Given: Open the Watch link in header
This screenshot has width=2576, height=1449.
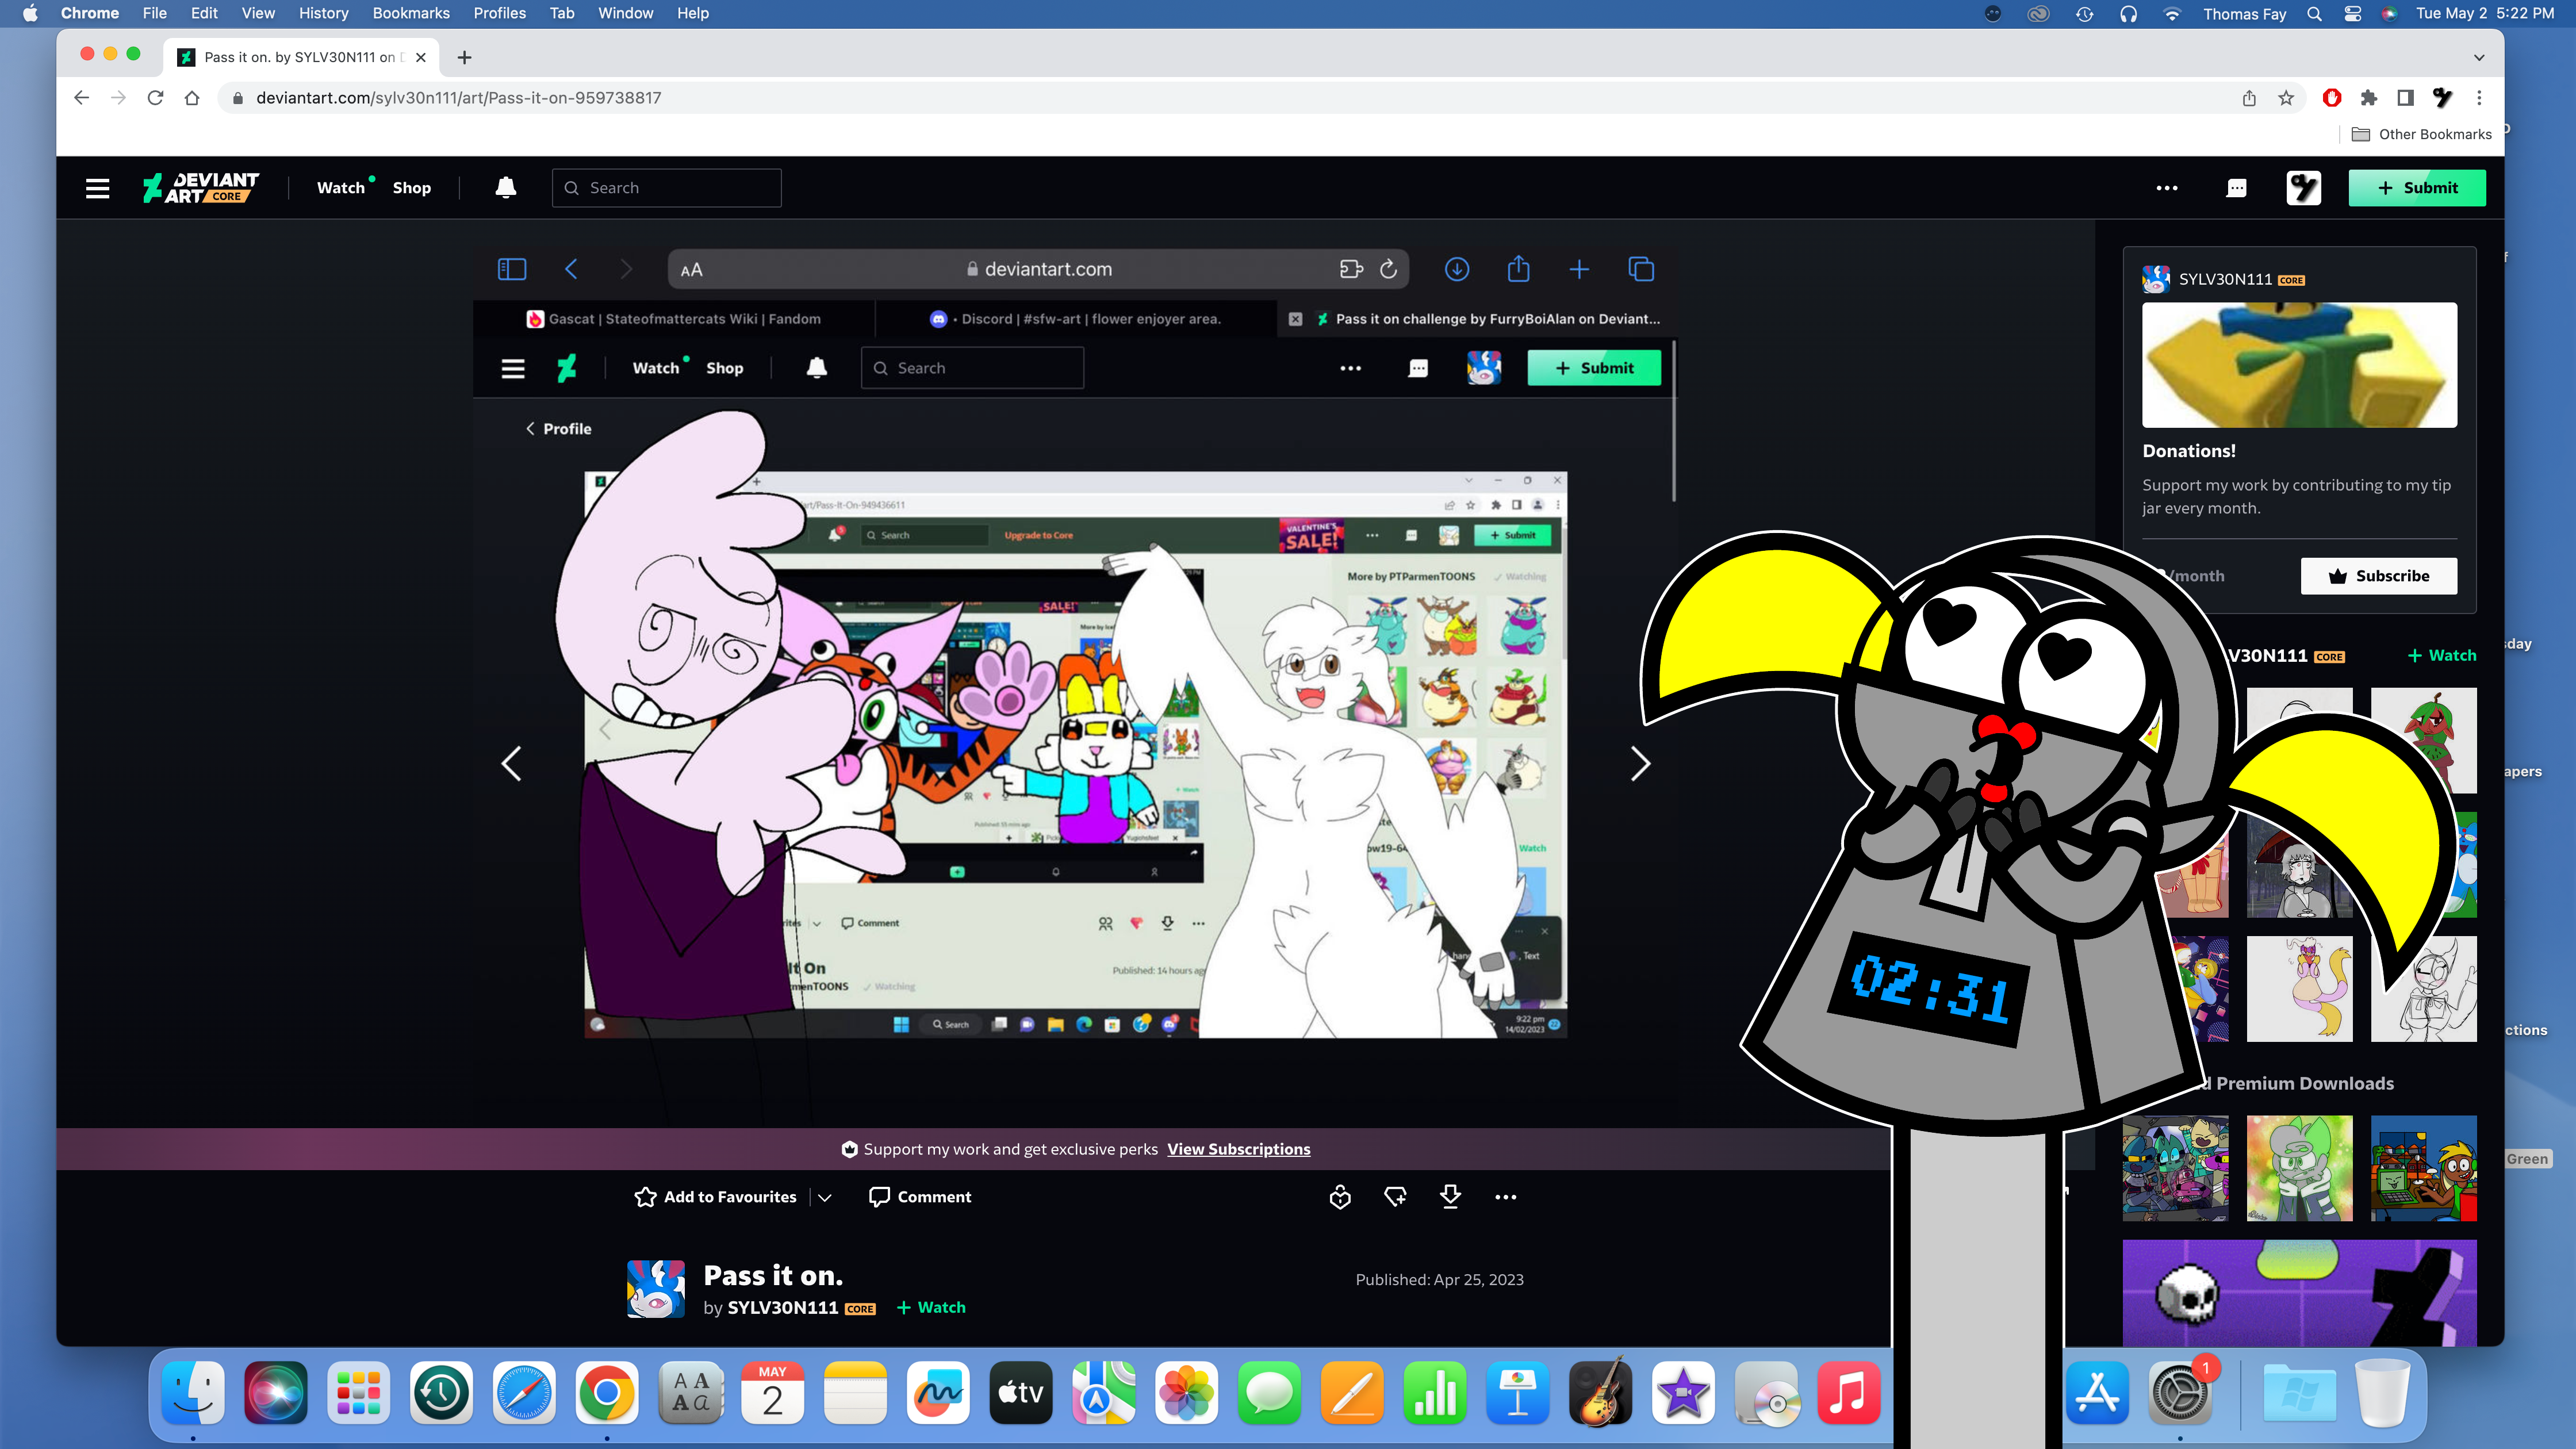Looking at the screenshot, I should tap(341, 188).
